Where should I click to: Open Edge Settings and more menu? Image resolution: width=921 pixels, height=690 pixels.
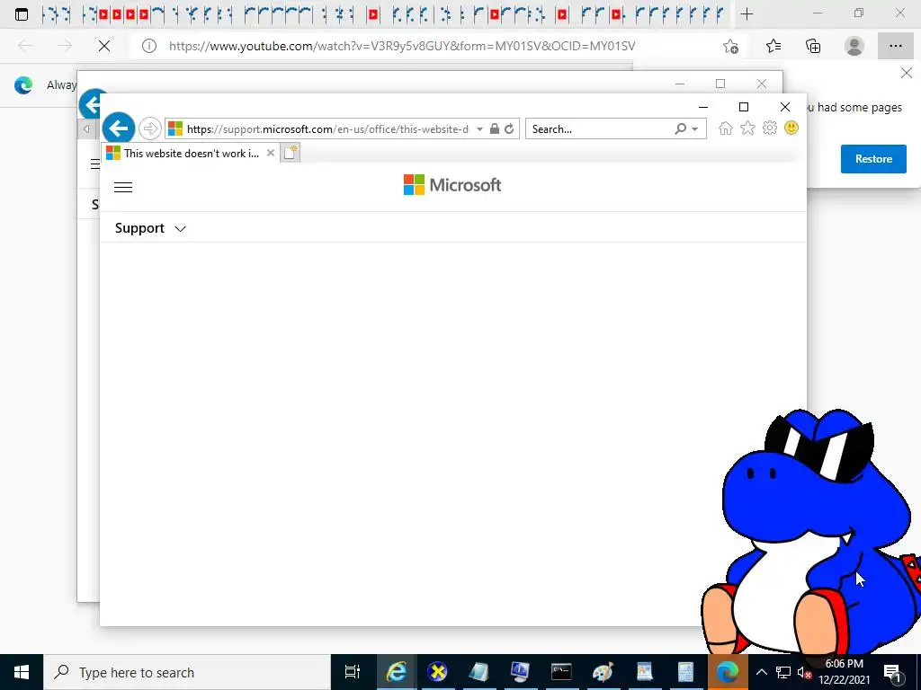click(x=895, y=46)
